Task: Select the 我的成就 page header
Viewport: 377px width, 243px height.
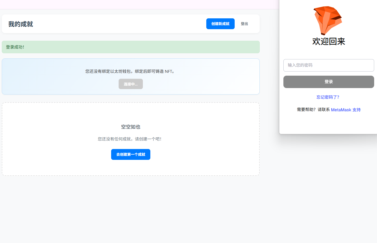Action: (20, 23)
